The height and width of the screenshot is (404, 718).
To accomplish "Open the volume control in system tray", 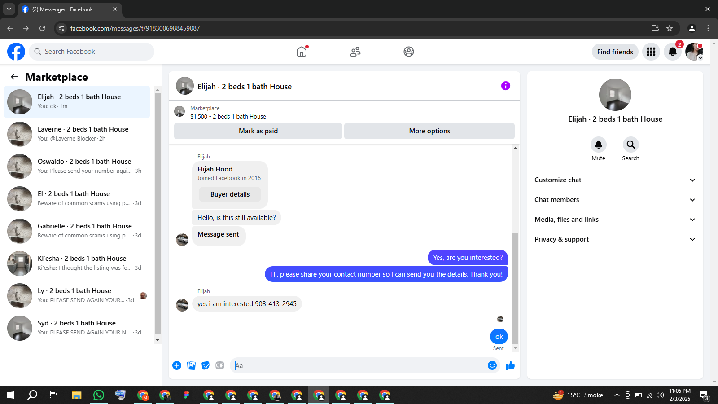I will 660,395.
